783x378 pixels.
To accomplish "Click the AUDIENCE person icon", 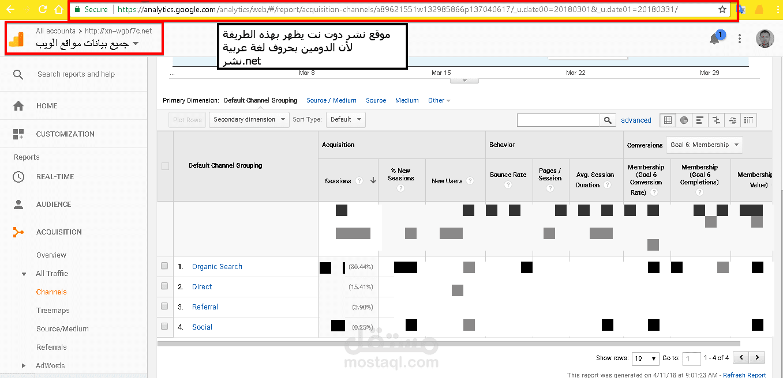I will point(18,205).
